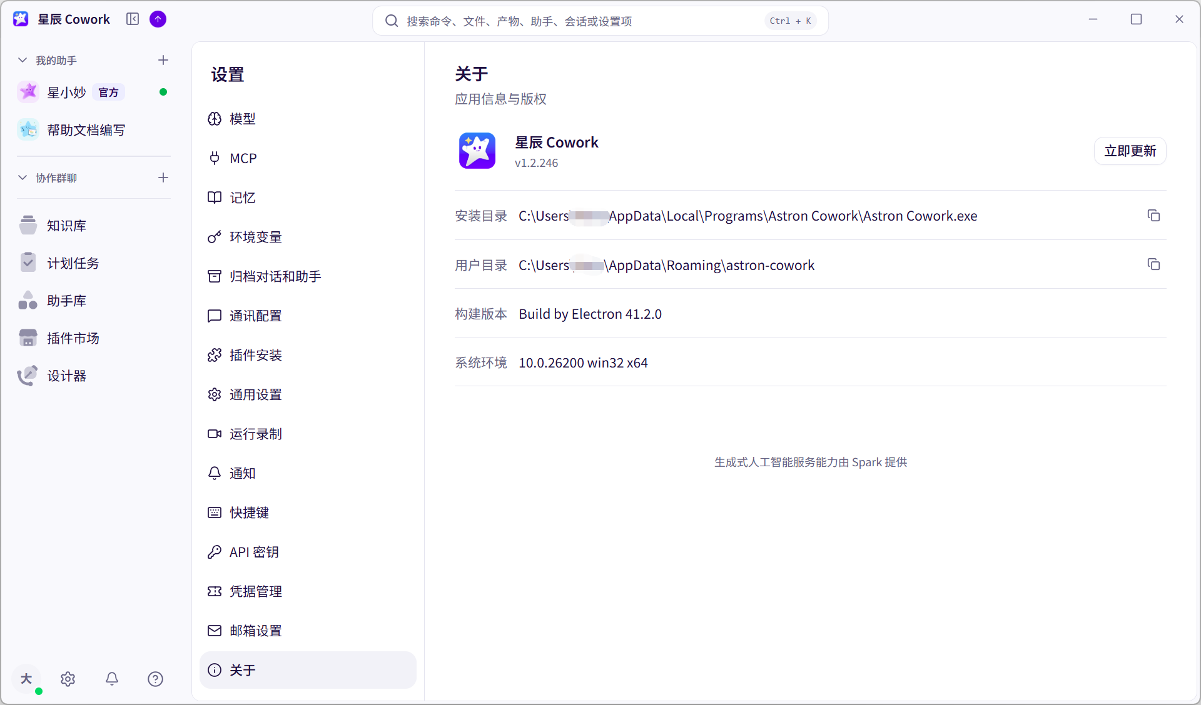Click the 星辰 Cowork app logo in About
1201x705 pixels.
477,151
